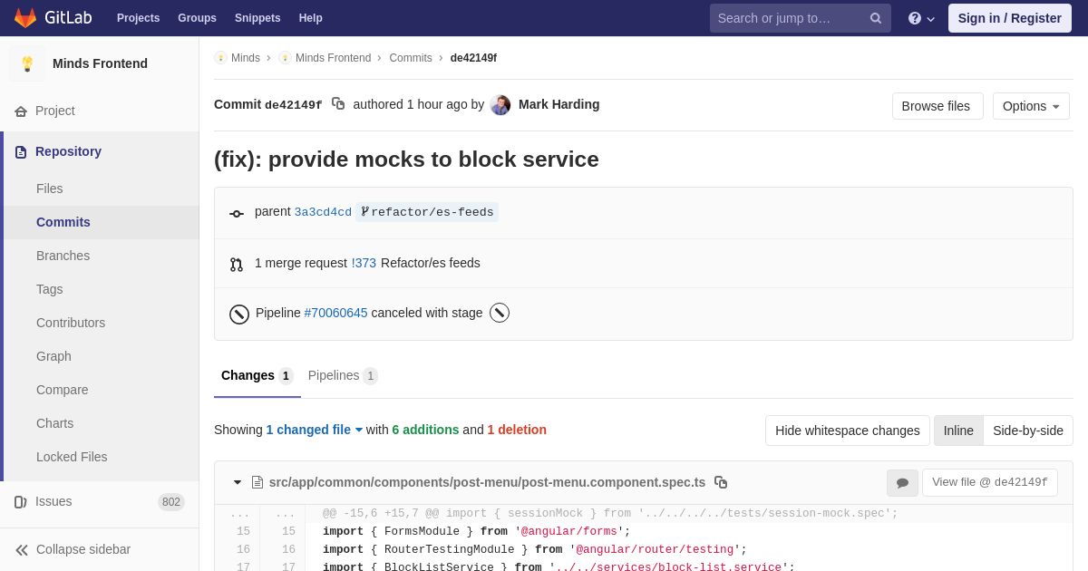Open the Minds breadcrumb link
Screen dimensions: 1088x571
(x=246, y=58)
